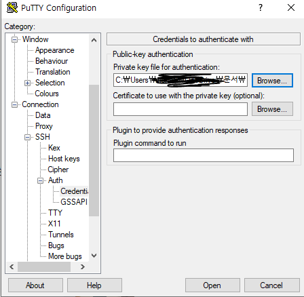
Task: Collapse the Connection category node
Action: [x=15, y=104]
